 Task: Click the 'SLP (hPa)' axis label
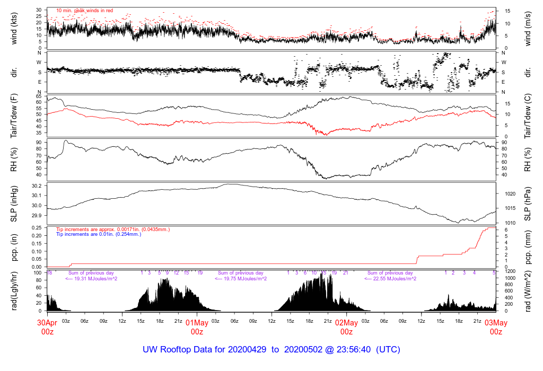(x=528, y=204)
